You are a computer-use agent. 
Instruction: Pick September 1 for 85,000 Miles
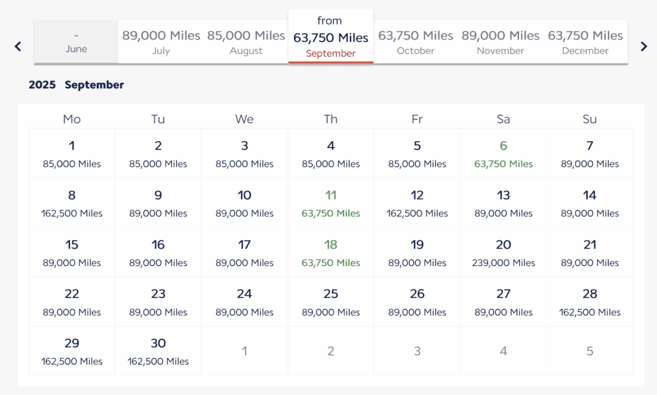pyautogui.click(x=72, y=154)
